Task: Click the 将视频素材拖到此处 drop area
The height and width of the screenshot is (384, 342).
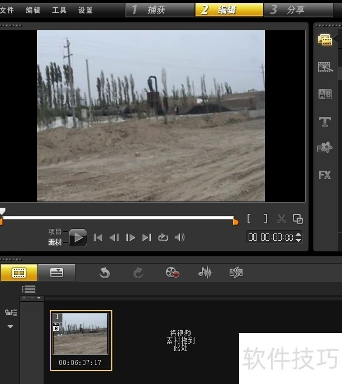Action: pyautogui.click(x=180, y=340)
